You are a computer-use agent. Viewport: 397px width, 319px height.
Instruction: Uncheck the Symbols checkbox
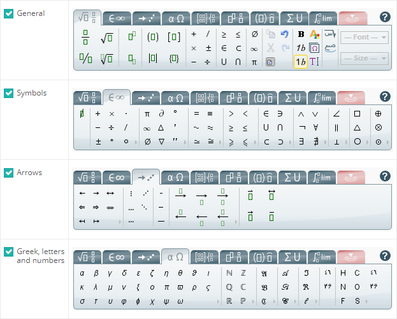(x=9, y=93)
